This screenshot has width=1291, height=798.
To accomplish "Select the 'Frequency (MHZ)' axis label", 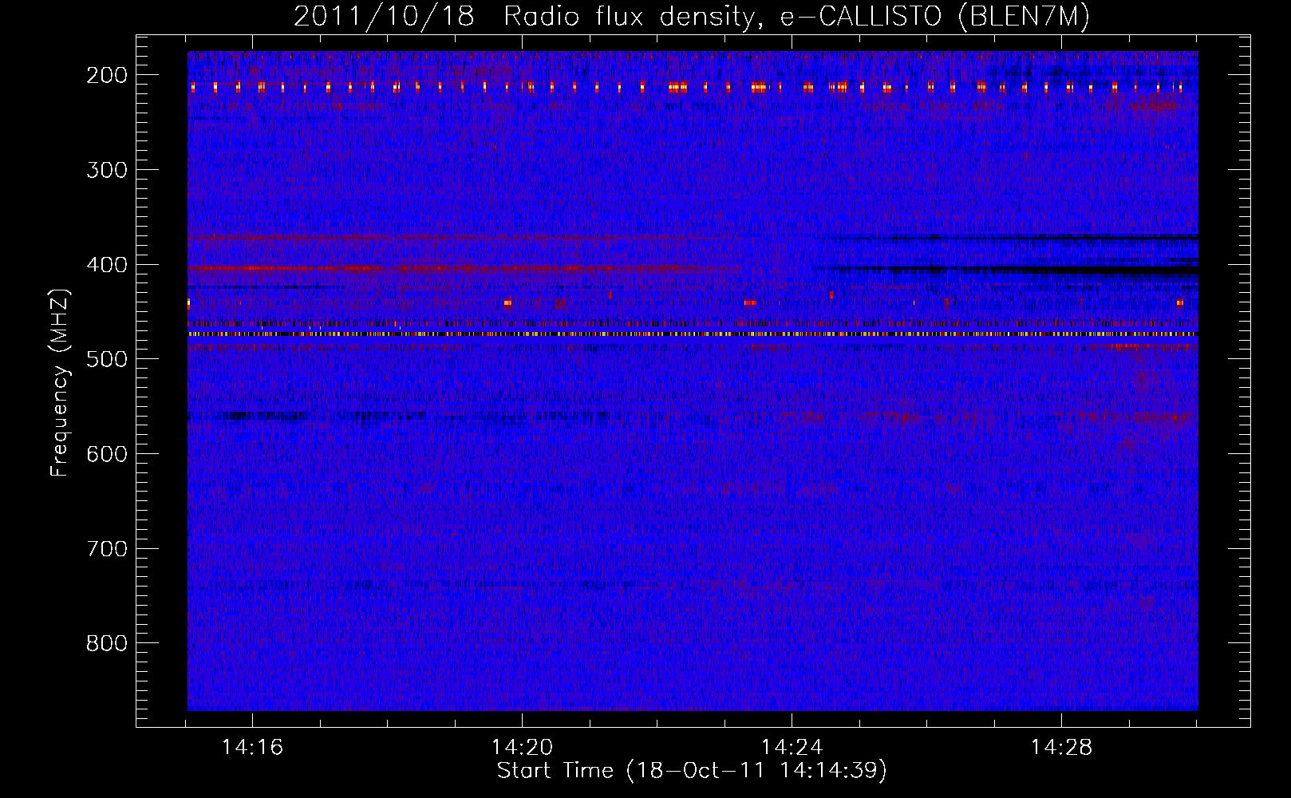I will click(x=60, y=382).
